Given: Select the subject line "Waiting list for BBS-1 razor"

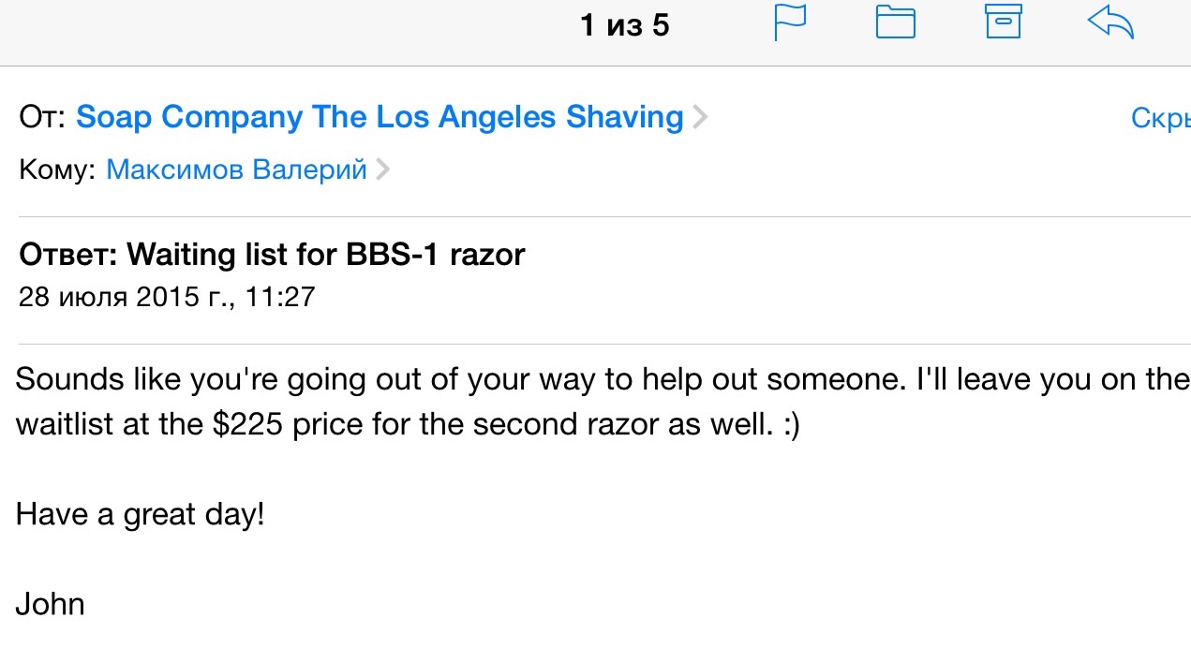Looking at the screenshot, I should tap(324, 254).
